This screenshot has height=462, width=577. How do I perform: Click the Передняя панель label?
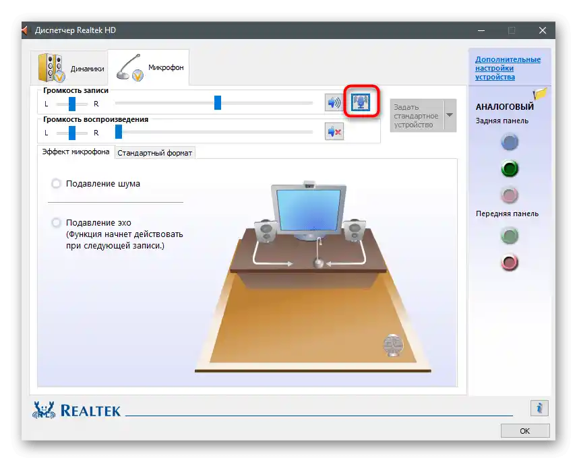tap(507, 213)
